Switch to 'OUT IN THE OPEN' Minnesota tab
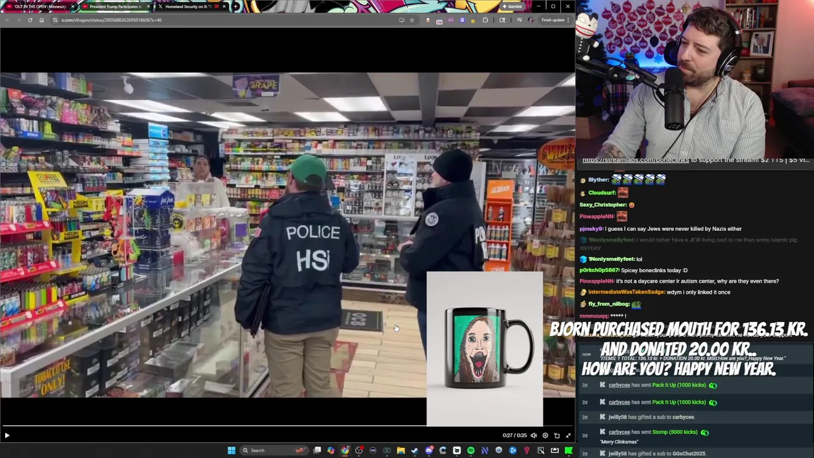 click(x=41, y=6)
